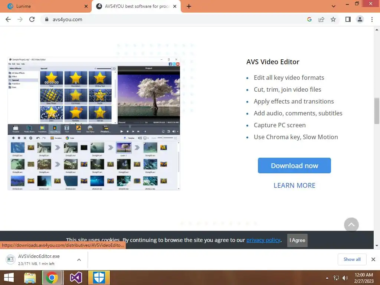Accept cookies with I Agree
This screenshot has height=285, width=380.
click(x=297, y=240)
